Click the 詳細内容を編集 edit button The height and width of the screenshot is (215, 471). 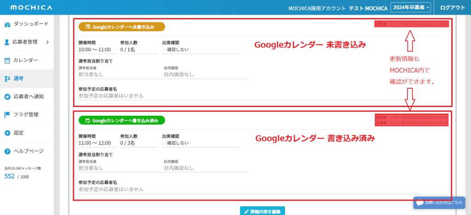262,211
